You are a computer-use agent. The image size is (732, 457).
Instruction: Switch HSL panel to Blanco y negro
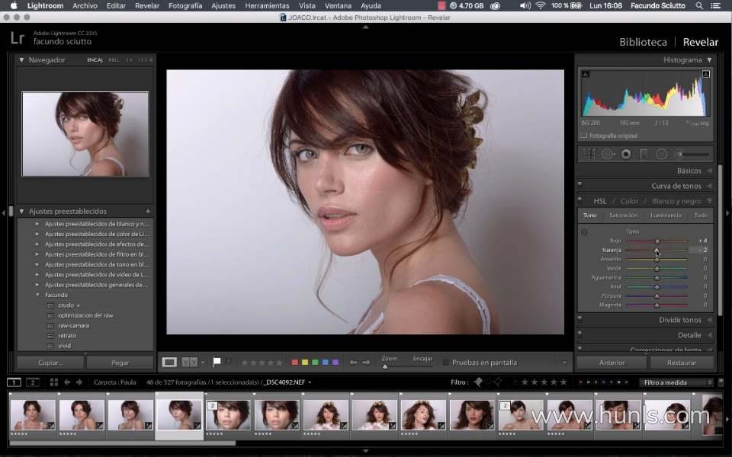pos(676,201)
